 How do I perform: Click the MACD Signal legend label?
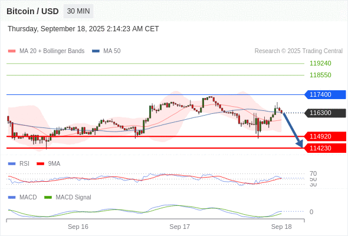(x=74, y=198)
